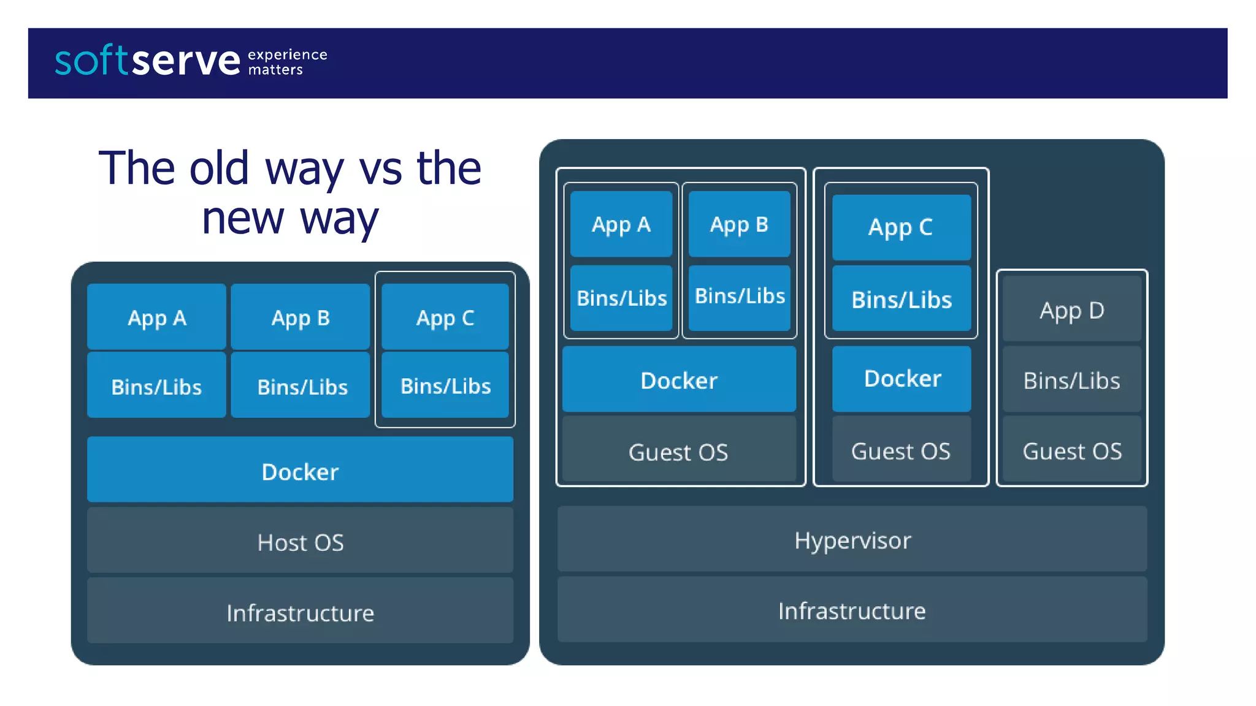
Task: Select the App A block in left diagram
Action: point(156,317)
